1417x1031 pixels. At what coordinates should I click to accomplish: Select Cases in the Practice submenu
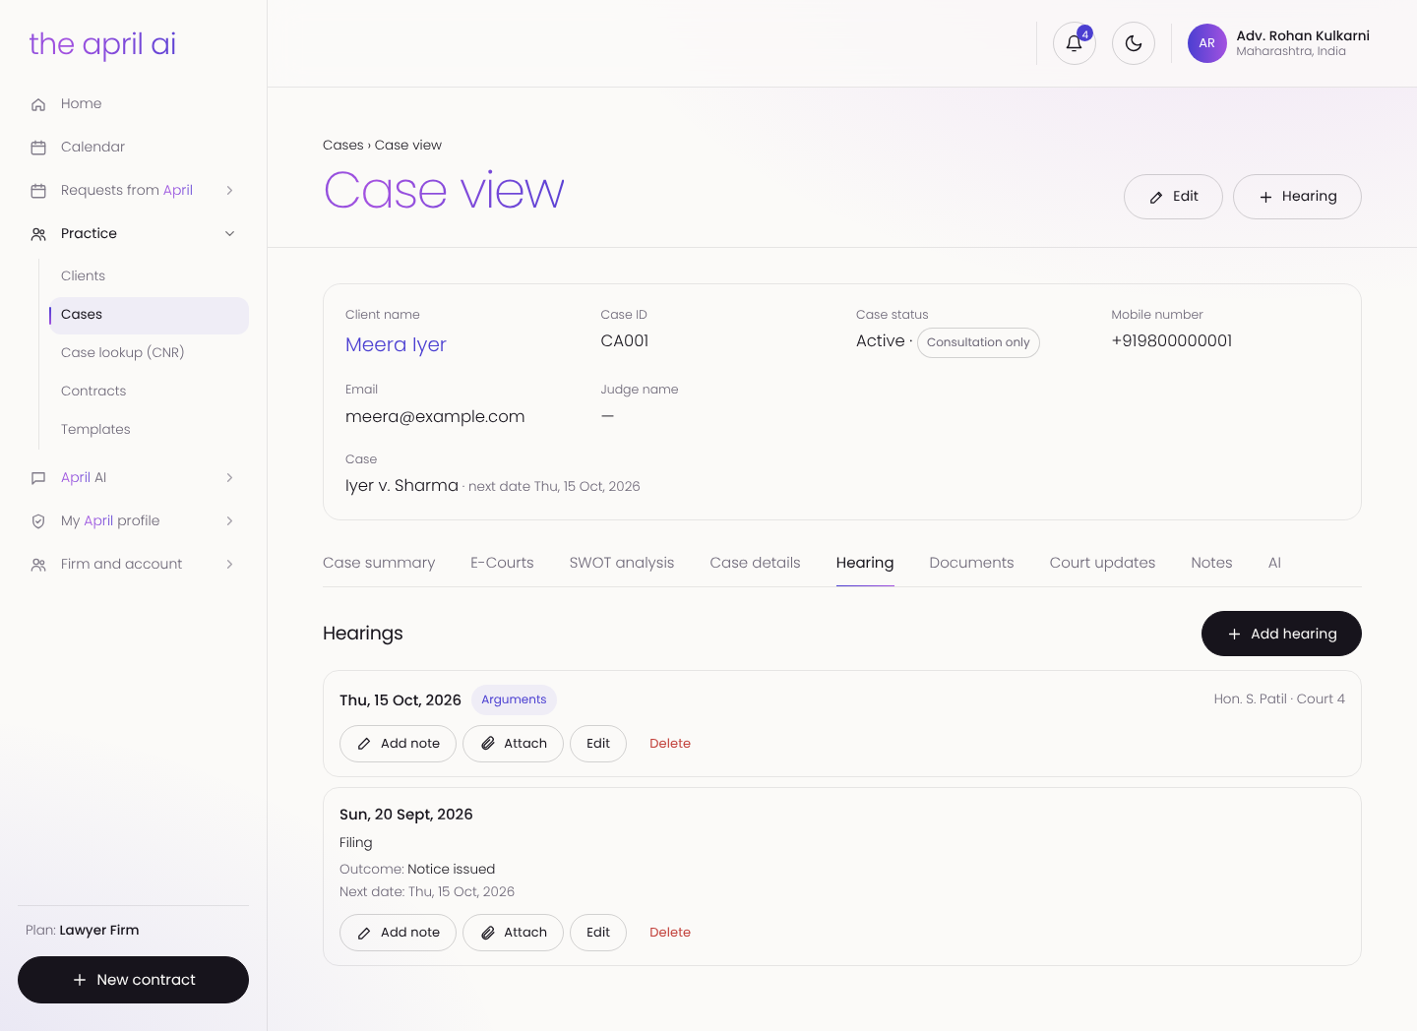tap(148, 315)
